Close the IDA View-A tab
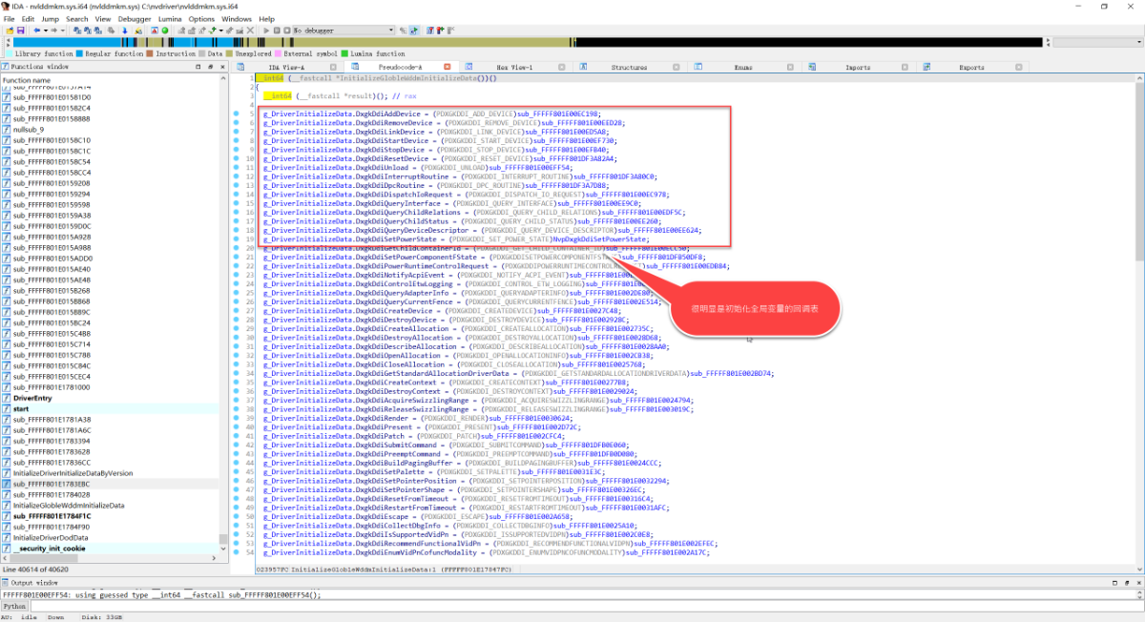 click(333, 67)
